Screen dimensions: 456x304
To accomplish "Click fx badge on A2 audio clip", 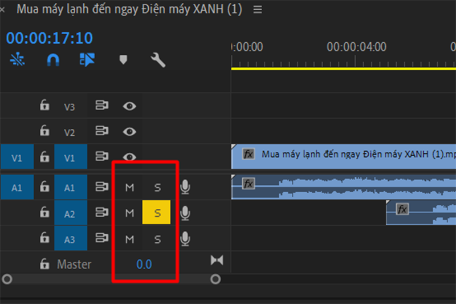I will (402, 209).
